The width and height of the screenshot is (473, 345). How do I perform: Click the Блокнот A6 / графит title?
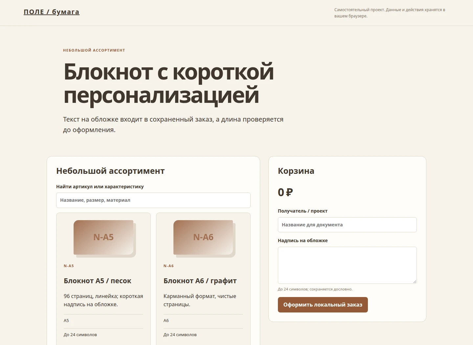coord(200,281)
